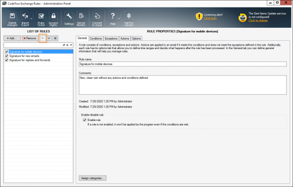Open the rules search filter dropdown arrow
293x187 pixels.
coord(71,45)
